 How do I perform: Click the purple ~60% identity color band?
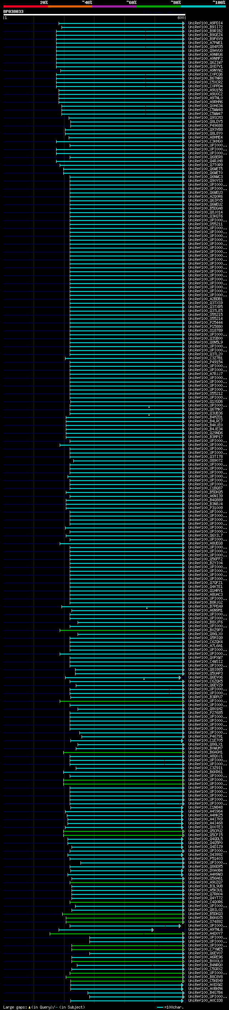(114, 6)
